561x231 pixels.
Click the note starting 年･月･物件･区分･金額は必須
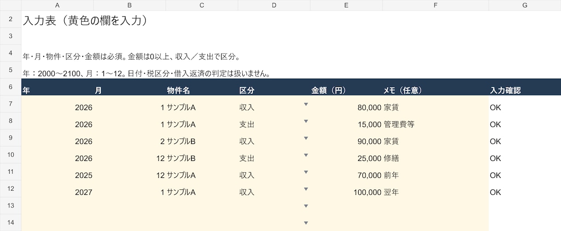tap(132, 57)
